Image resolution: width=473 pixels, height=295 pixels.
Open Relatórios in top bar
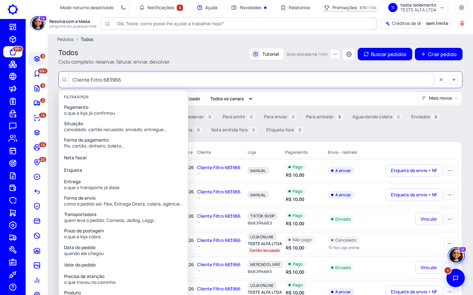[x=295, y=8]
